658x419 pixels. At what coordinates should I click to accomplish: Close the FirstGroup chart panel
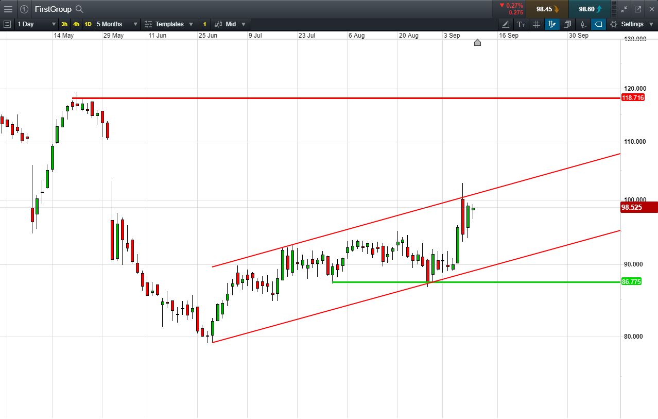tap(651, 9)
